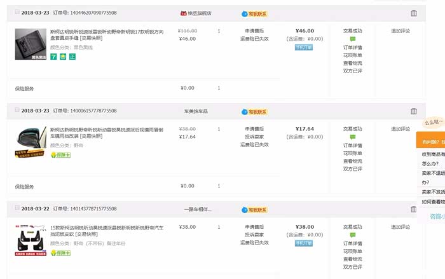445x279 pixels.
Task: Click 申请售后 on the third order
Action: 254,226
